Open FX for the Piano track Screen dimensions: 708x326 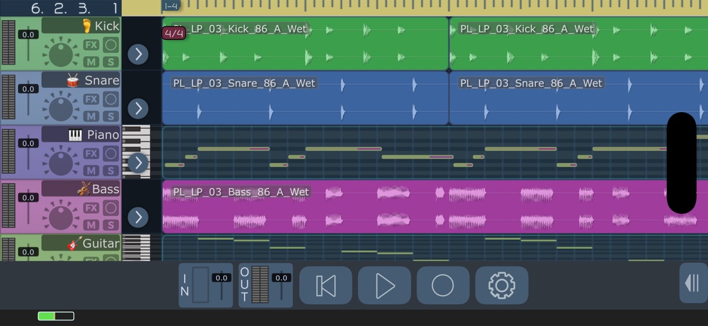pyautogui.click(x=91, y=153)
